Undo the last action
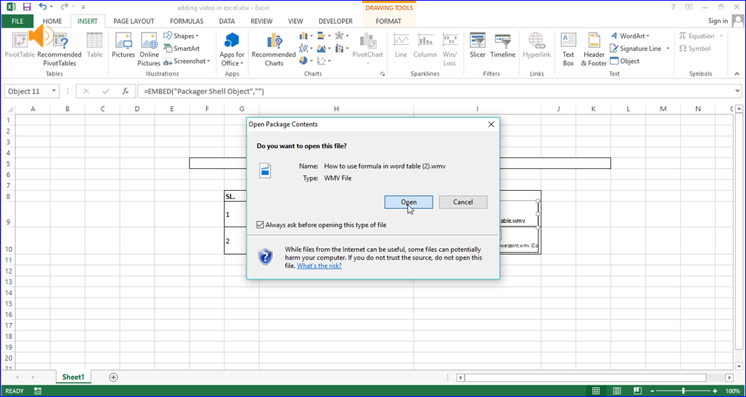 coord(43,7)
